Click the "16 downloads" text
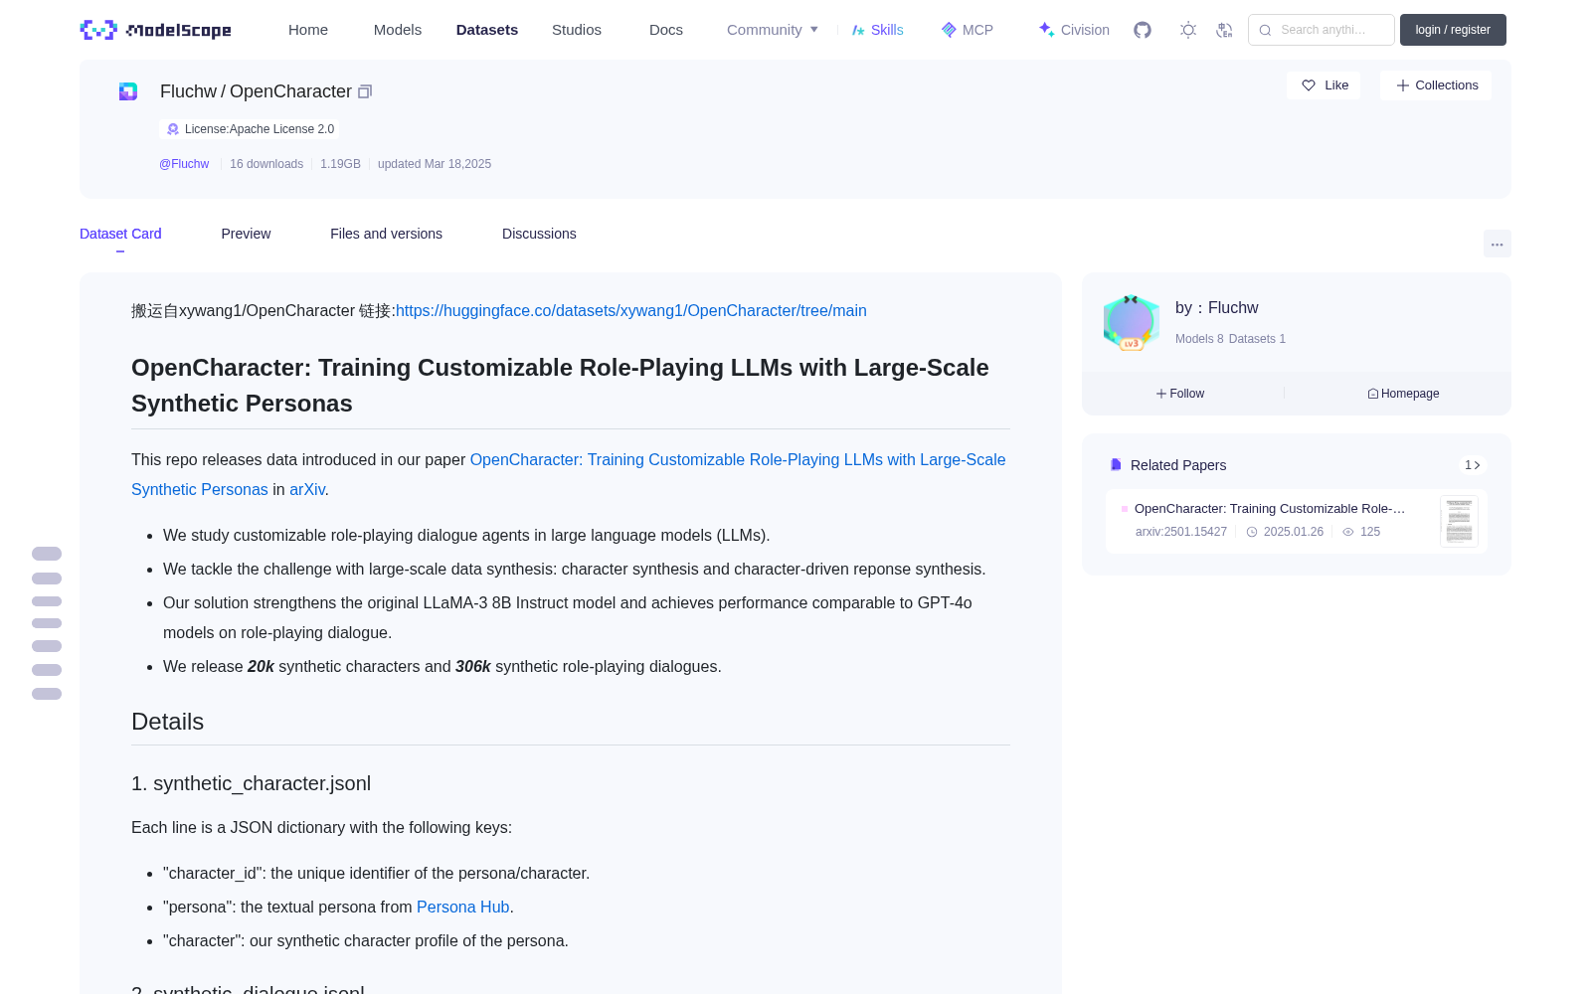This screenshot has width=1591, height=994. coord(266,164)
